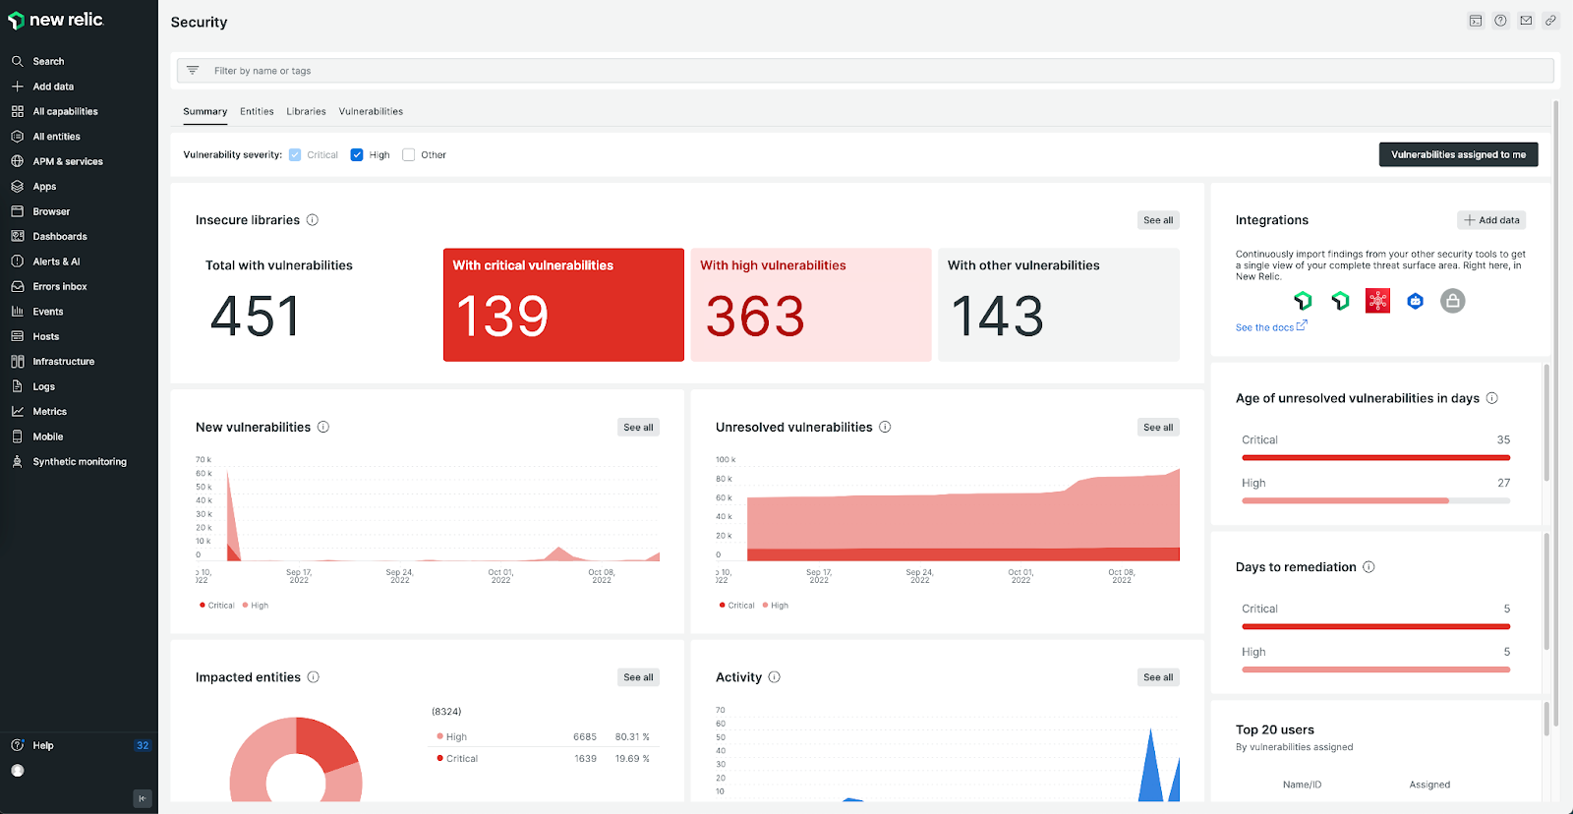Click See all for Impacted entities
The image size is (1573, 814).
(638, 677)
